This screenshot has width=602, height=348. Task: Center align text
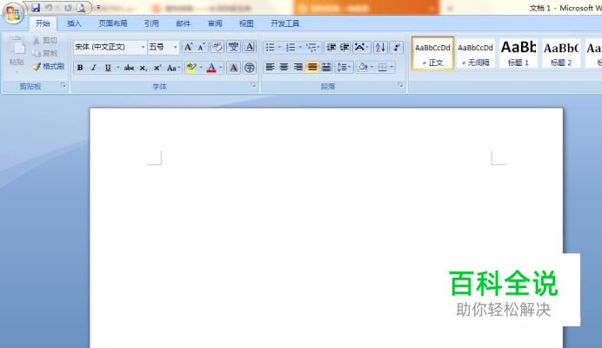click(x=284, y=68)
